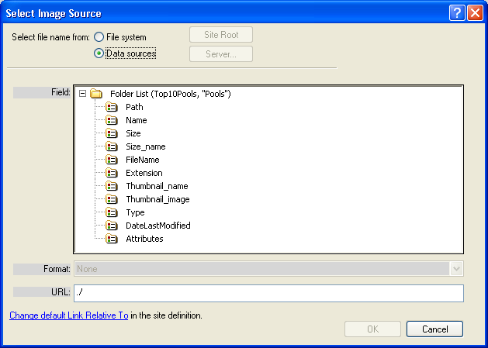Open the Format dropdown arrow
Screen dimensions: 488x348
tap(456, 269)
